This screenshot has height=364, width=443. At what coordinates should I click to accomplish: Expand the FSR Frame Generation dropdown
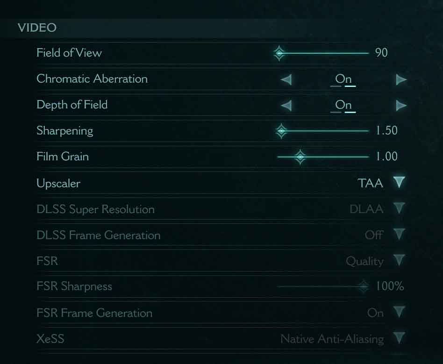[399, 312]
